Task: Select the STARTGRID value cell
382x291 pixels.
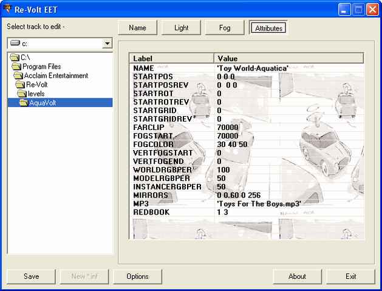Action: tap(289, 111)
